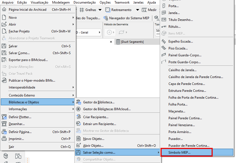Click the Salvar floppy disk icon
This screenshot has width=236, height=163.
point(4,46)
